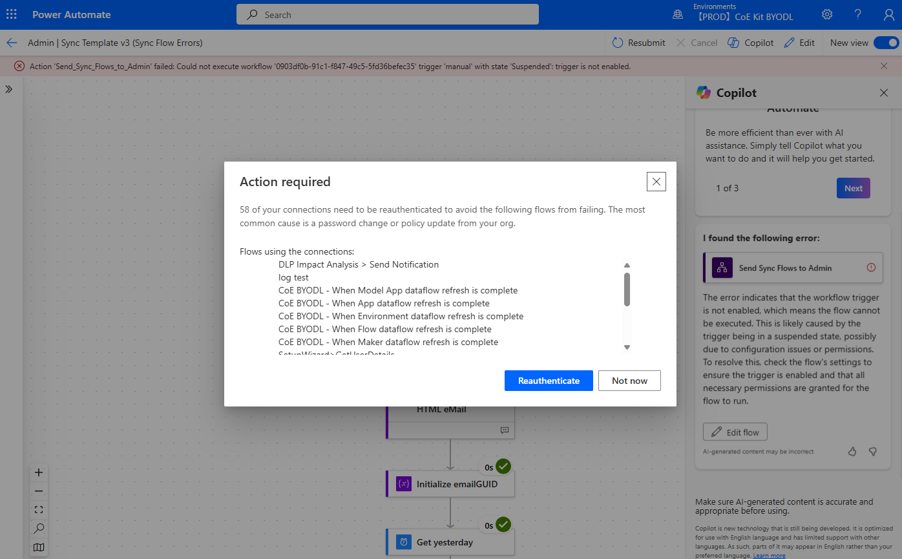Click the variable icon on Initialize emailGUID
The image size is (902, 559).
[404, 483]
